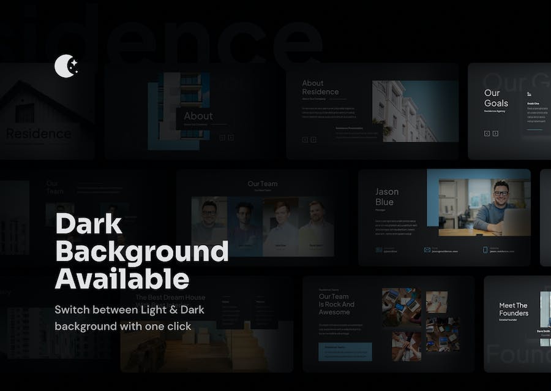551x391 pixels.
Task: Click the small chart icon beside Our Goals
Action: (x=528, y=94)
